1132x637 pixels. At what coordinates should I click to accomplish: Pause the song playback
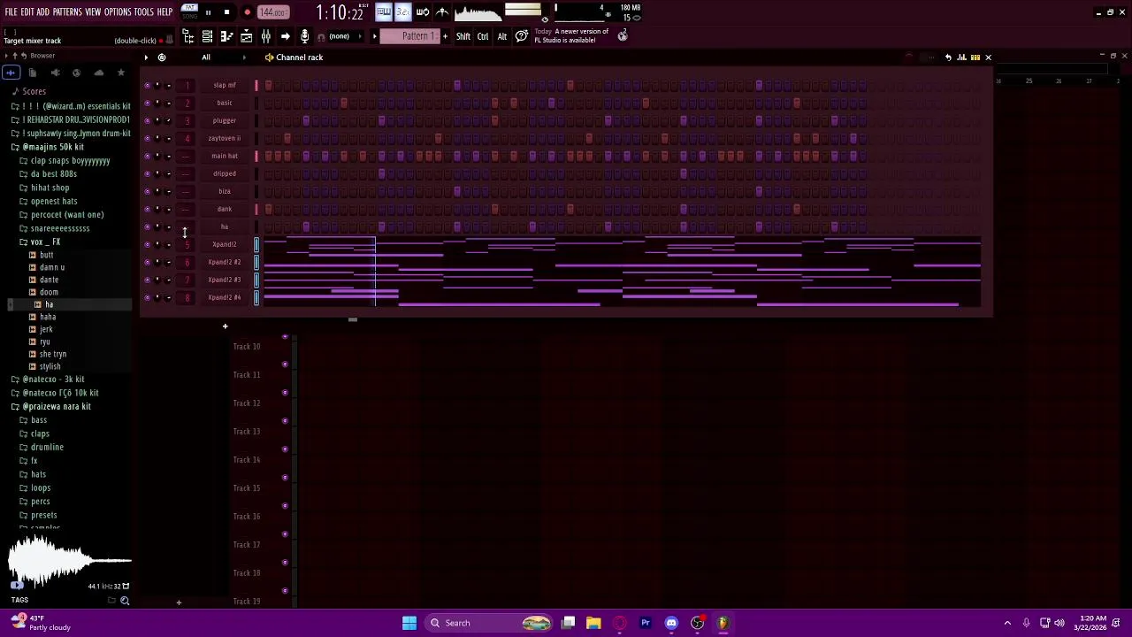tap(208, 12)
